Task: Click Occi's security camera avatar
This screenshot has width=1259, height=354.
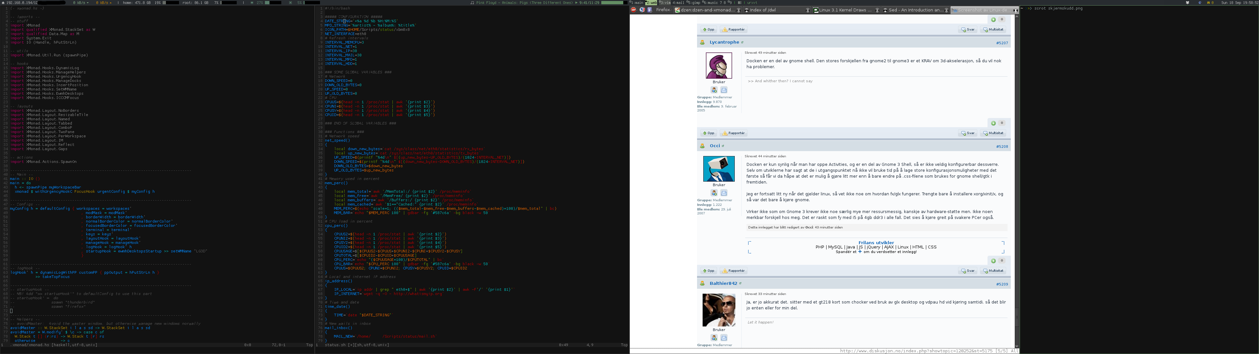Action: click(719, 169)
